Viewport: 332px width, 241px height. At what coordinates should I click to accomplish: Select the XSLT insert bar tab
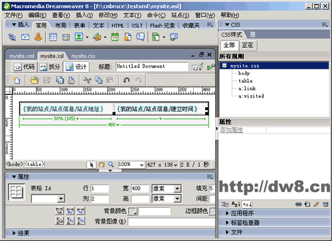(137, 26)
